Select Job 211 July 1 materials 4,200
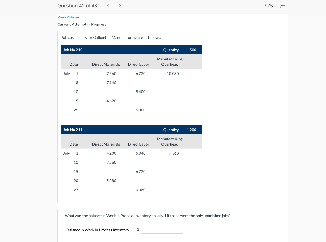The image size is (326, 242). pos(111,153)
